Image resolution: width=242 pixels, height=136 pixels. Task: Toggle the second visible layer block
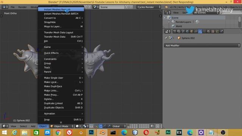pyautogui.click(x=144, y=126)
